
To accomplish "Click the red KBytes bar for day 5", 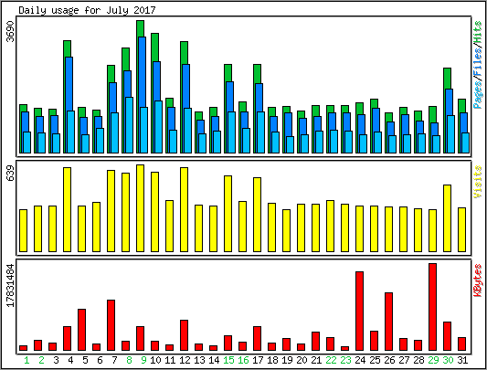I will 81,330.
